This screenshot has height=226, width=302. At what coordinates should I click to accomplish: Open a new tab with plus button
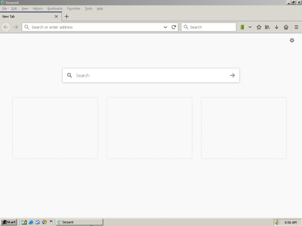[67, 17]
